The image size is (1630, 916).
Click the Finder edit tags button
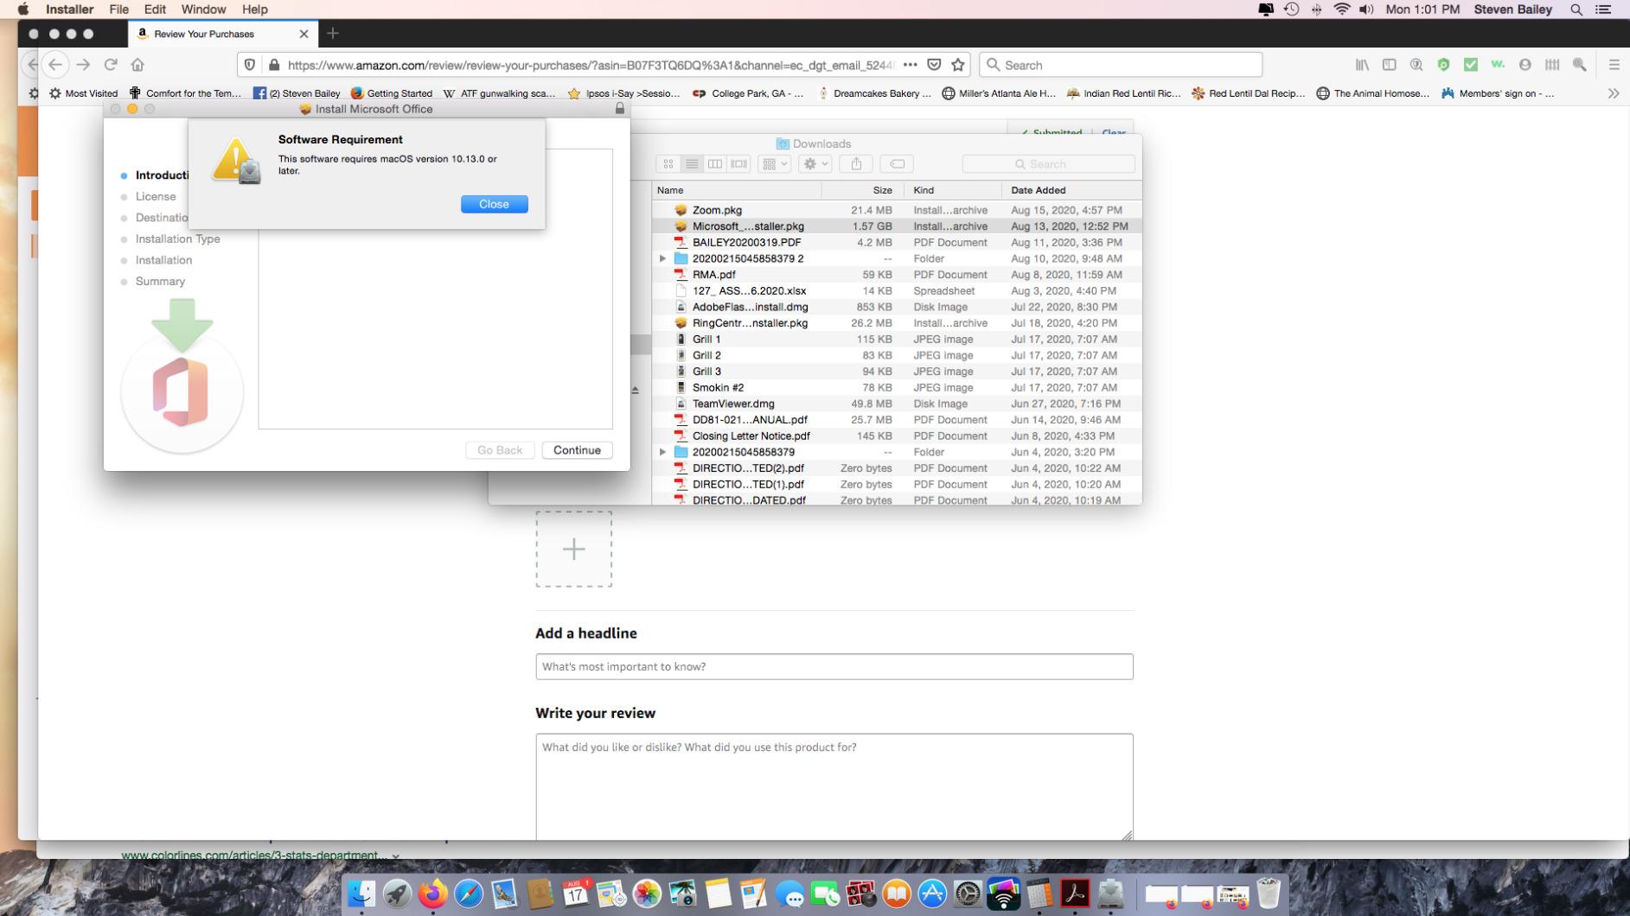coord(897,164)
